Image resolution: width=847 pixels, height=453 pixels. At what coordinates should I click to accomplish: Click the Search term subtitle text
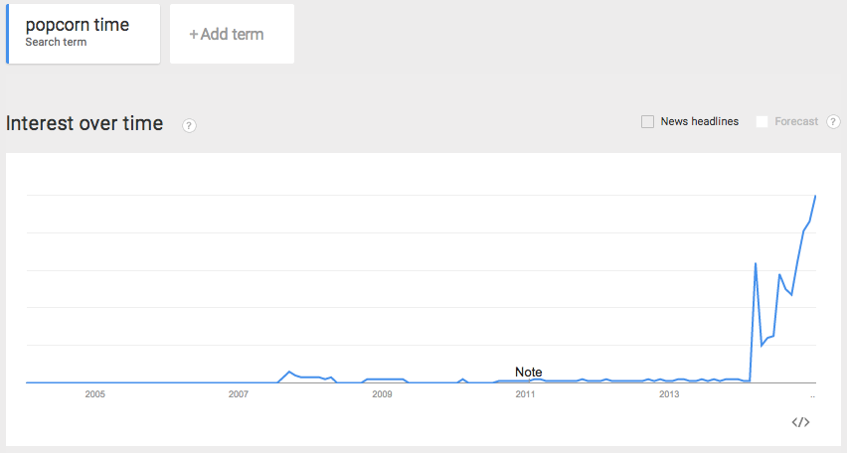56,42
